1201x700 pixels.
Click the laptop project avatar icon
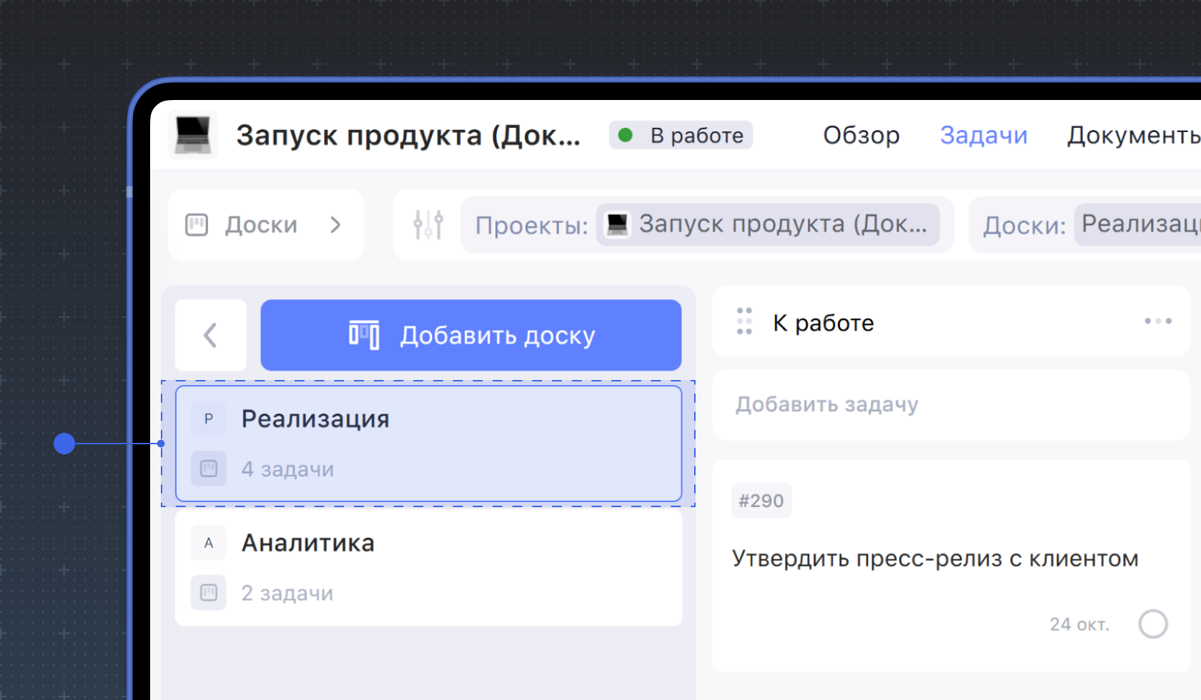pyautogui.click(x=193, y=134)
